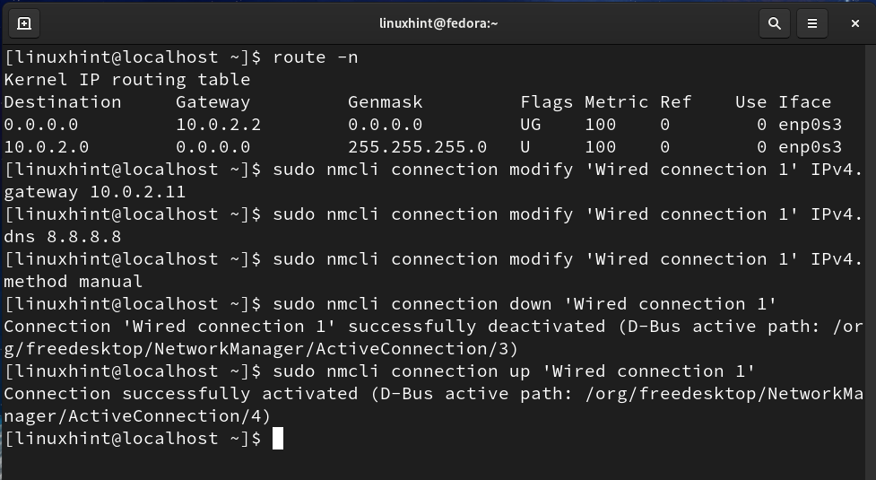The width and height of the screenshot is (876, 480).
Task: Click the linuxhint@fedora:~ window title
Action: pos(438,23)
